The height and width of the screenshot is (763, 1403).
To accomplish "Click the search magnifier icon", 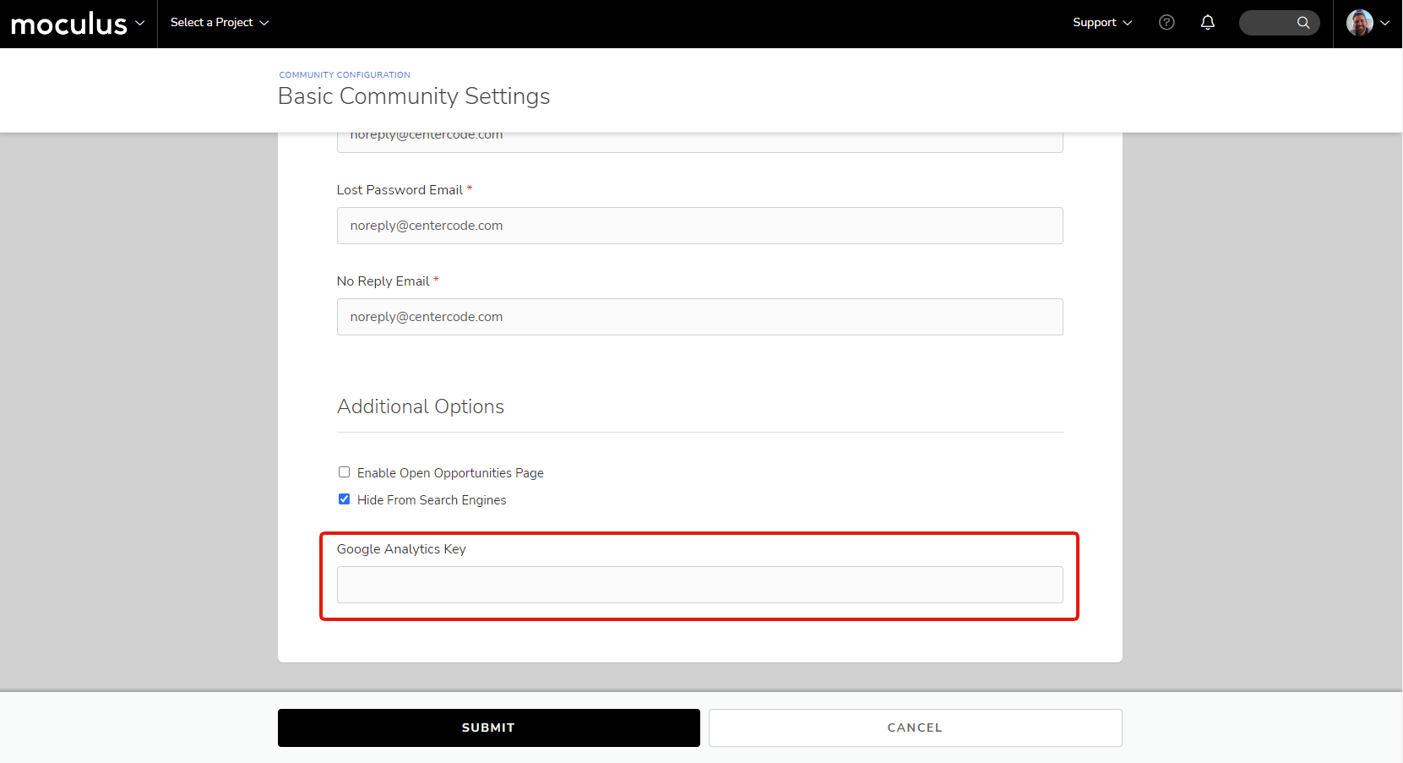I will pos(1303,23).
